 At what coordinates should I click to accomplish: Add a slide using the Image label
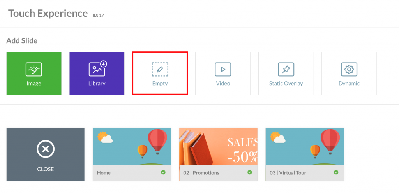tap(34, 83)
